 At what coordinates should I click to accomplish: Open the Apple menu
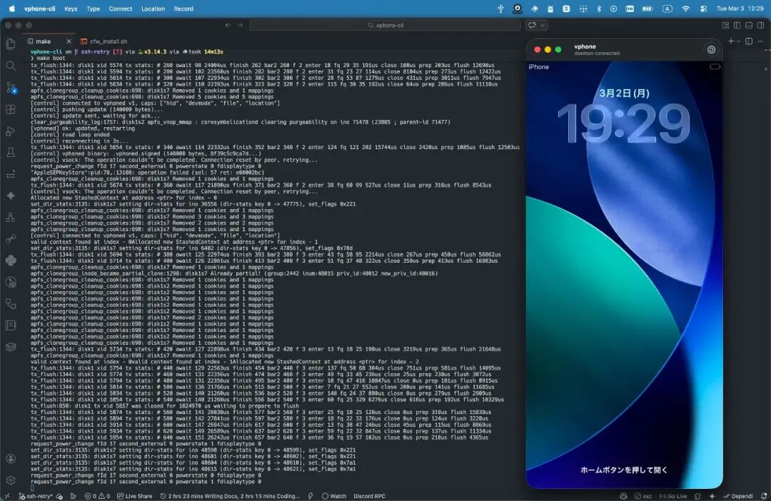[x=12, y=9]
